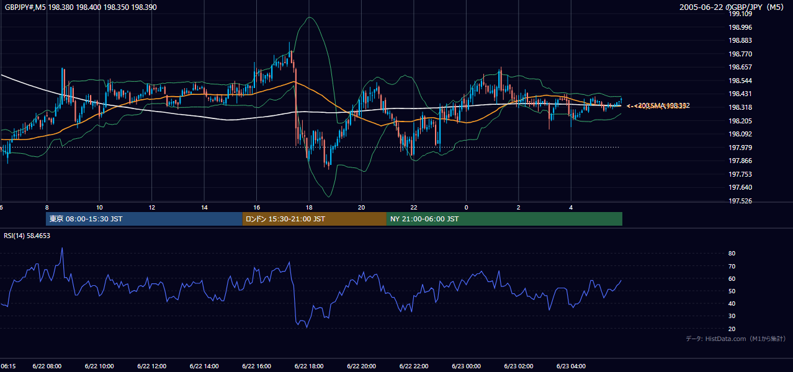Select the Tokyo 08:00-15:30 JST session bar
This screenshot has width=793, height=372.
tap(144, 219)
